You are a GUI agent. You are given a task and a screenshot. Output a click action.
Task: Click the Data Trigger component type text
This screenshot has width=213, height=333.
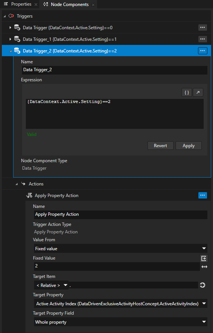34,168
